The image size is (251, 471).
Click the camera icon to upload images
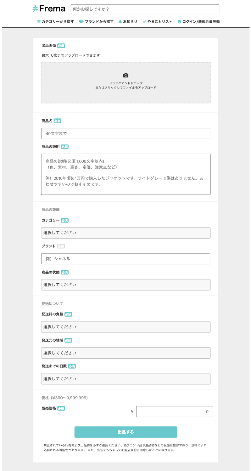[x=126, y=75]
